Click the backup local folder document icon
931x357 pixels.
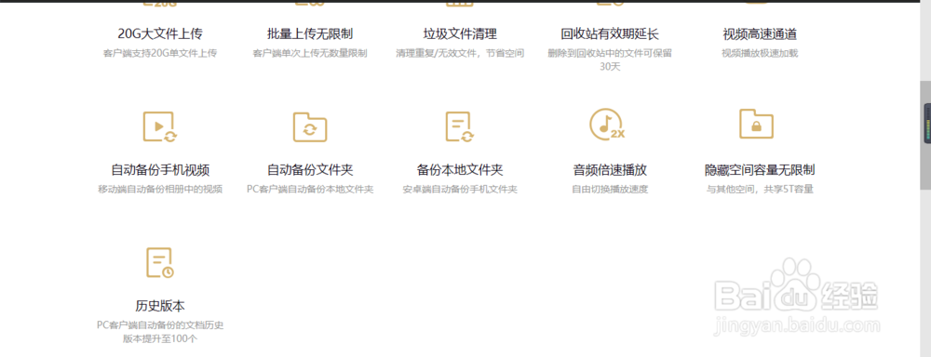tap(460, 127)
